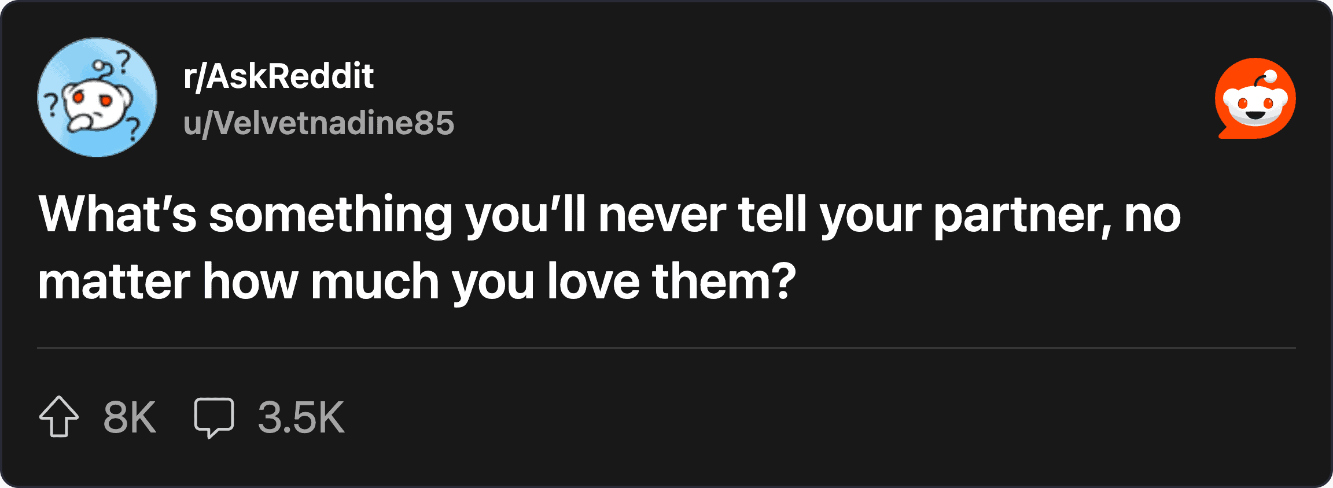This screenshot has height=488, width=1333.
Task: Click the word 'love' in the post title
Action: 593,282
